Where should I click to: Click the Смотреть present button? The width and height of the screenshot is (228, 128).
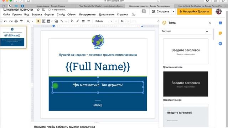click(x=161, y=11)
